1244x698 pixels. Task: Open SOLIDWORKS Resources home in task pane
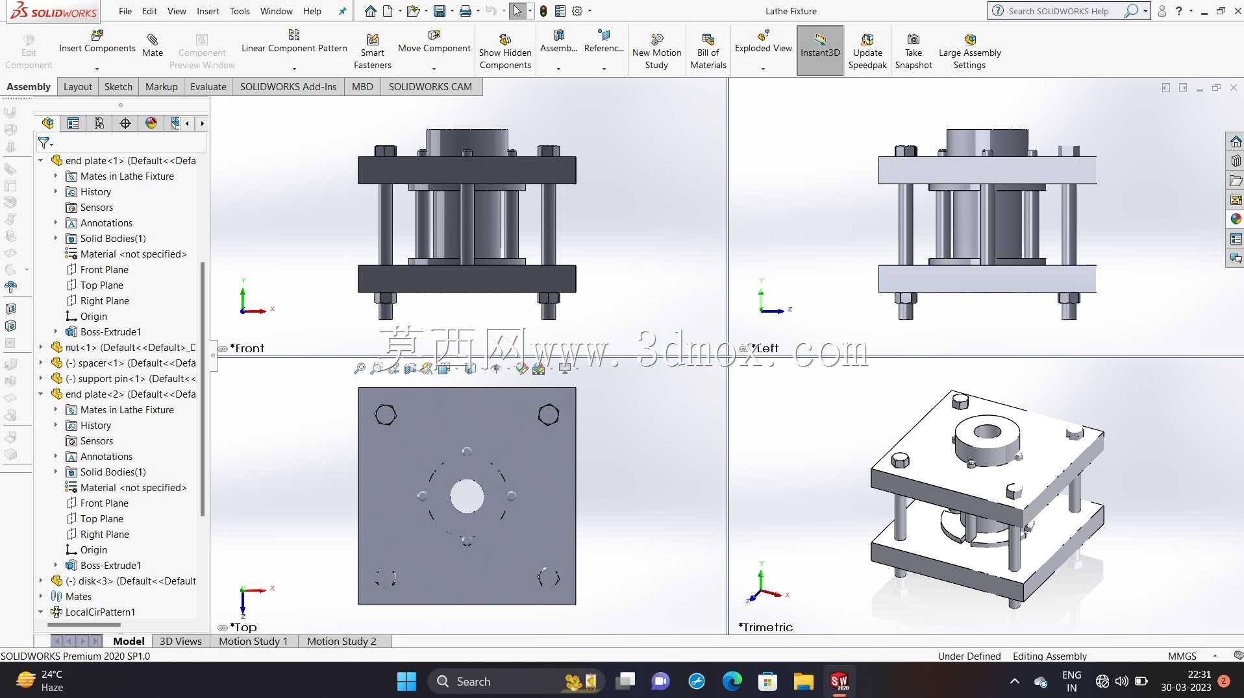tap(1236, 141)
